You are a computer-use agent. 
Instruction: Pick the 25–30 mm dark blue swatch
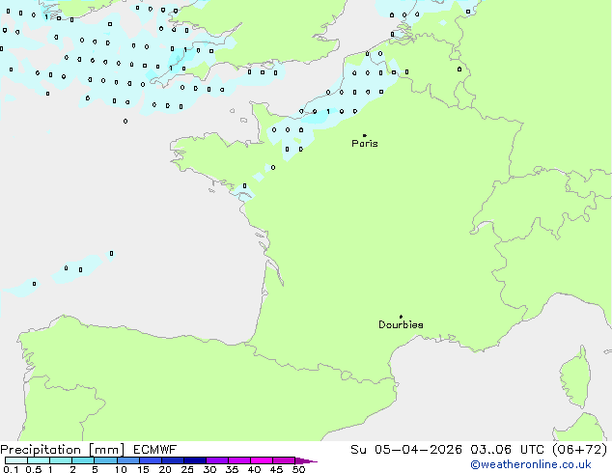(x=195, y=460)
